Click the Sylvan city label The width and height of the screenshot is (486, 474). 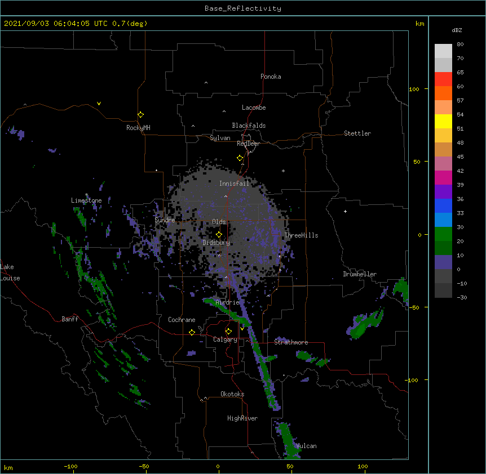[220, 138]
